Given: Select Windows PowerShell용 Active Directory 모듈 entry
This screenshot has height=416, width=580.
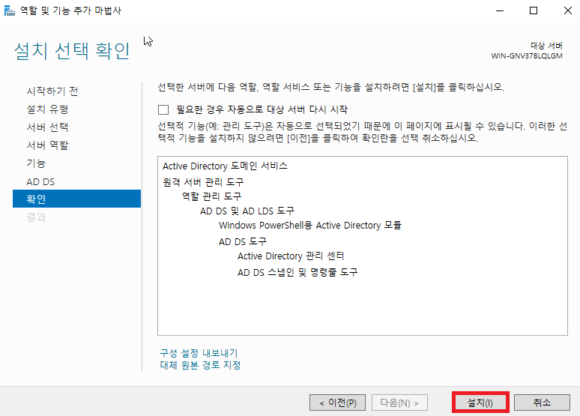Looking at the screenshot, I should pyautogui.click(x=310, y=225).
